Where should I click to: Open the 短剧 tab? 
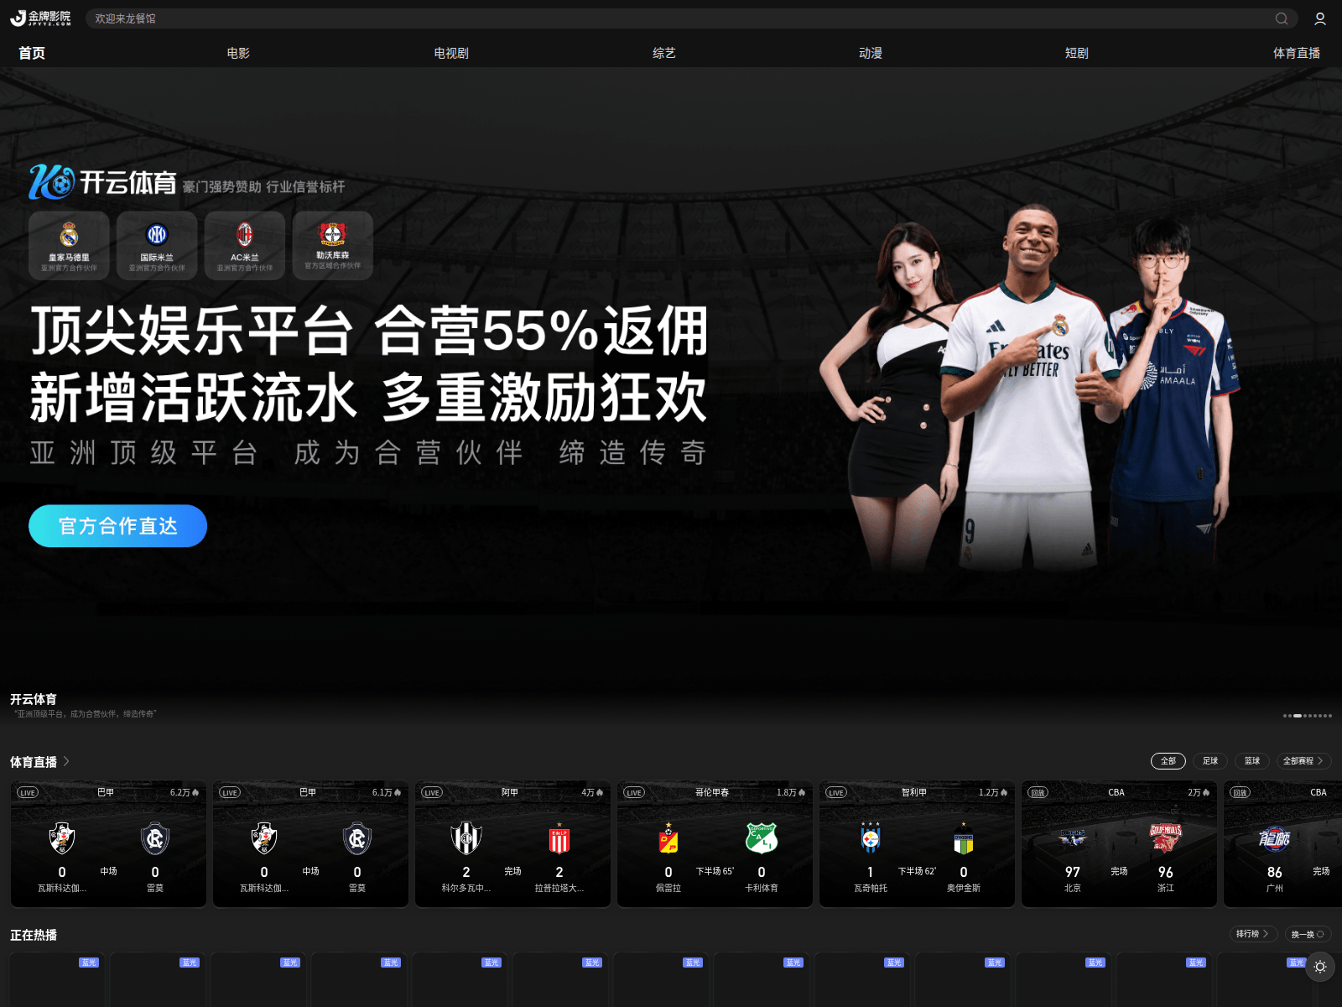pos(1077,53)
